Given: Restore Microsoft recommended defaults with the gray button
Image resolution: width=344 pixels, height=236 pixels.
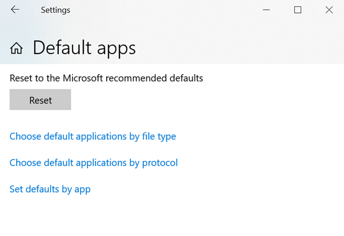Looking at the screenshot, I should [41, 100].
